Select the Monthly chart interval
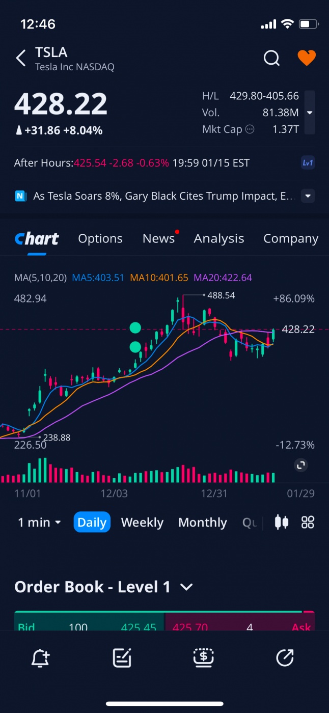The height and width of the screenshot is (713, 329). (203, 523)
